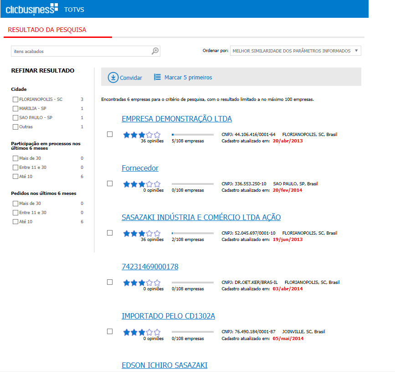The width and height of the screenshot is (395, 372).
Task: Click 36 opiniões under EMPRESA DEMONSTRAÇÃO LTDA
Action: (152, 141)
